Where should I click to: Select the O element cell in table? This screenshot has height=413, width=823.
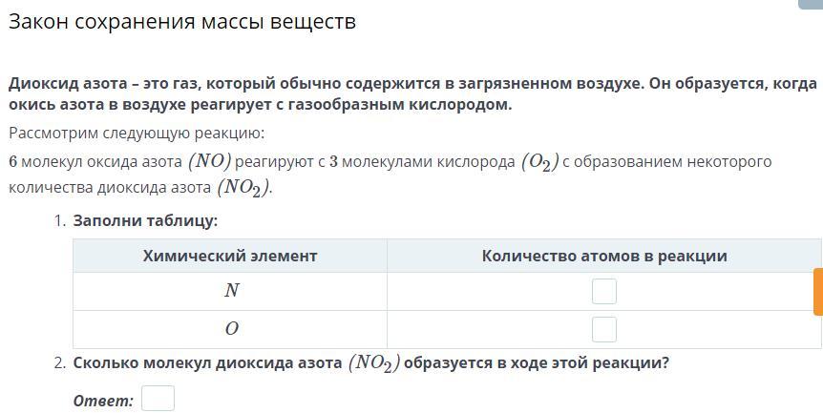[230, 329]
